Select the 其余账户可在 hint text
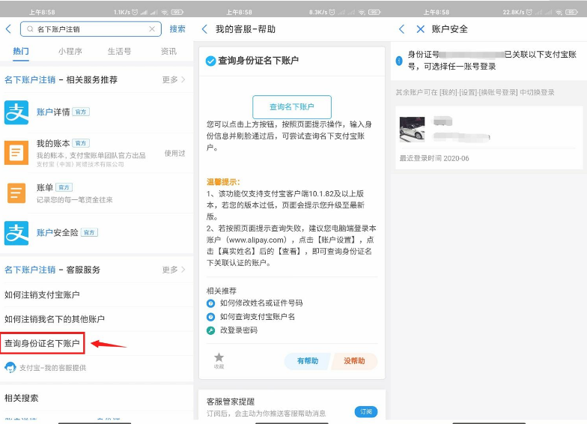This screenshot has width=587, height=424. click(475, 92)
